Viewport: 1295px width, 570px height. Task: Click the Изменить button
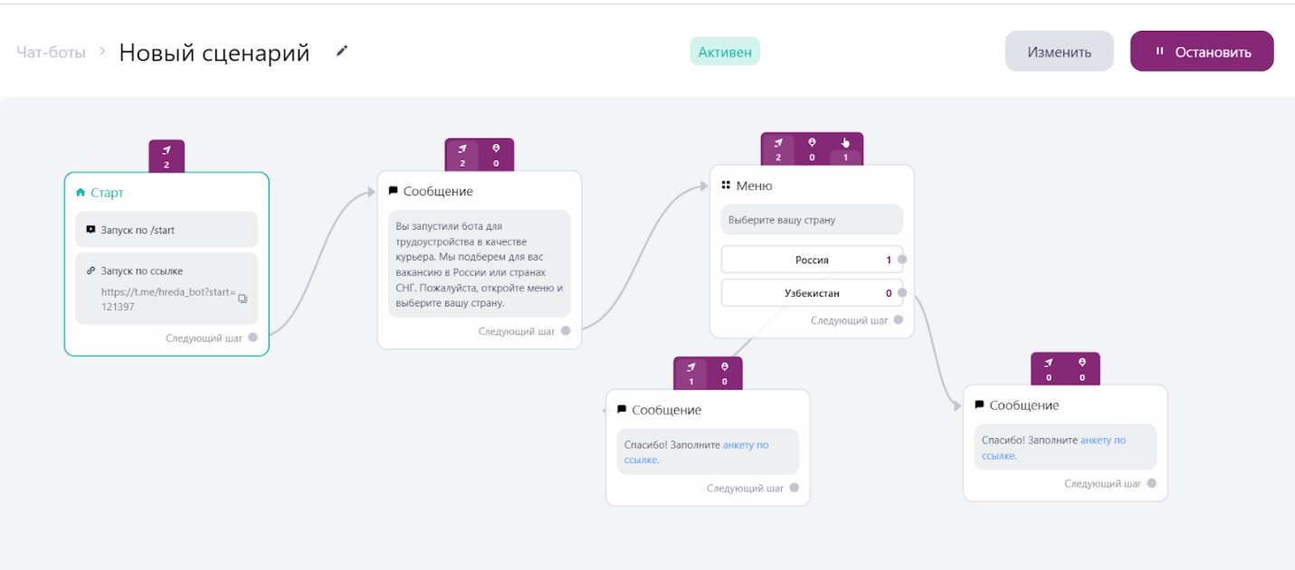click(x=1059, y=52)
